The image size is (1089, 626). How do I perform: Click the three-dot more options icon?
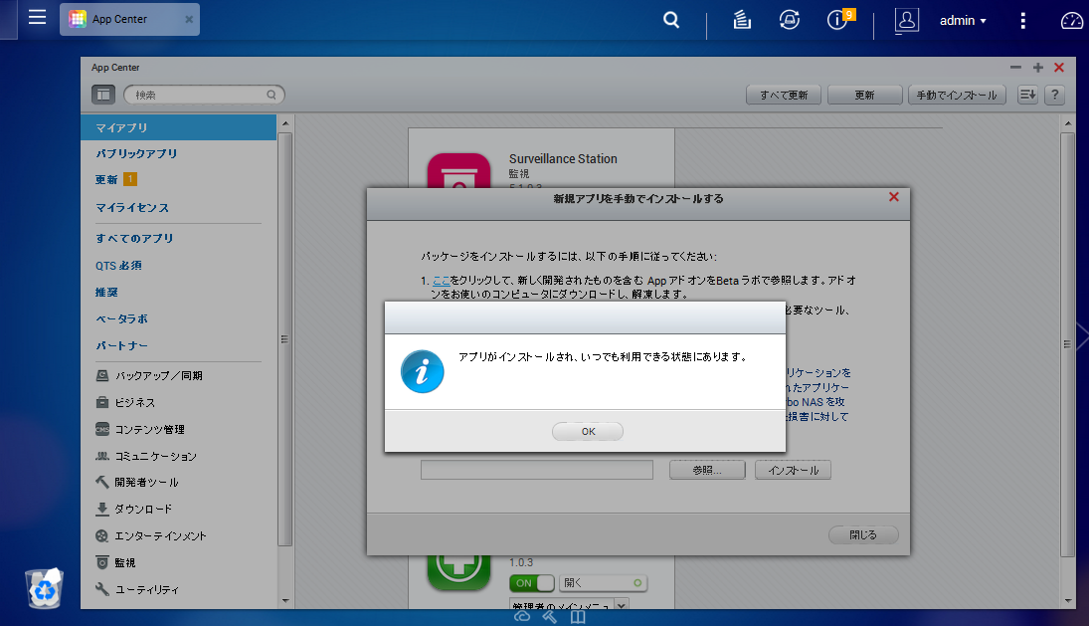click(x=1023, y=20)
